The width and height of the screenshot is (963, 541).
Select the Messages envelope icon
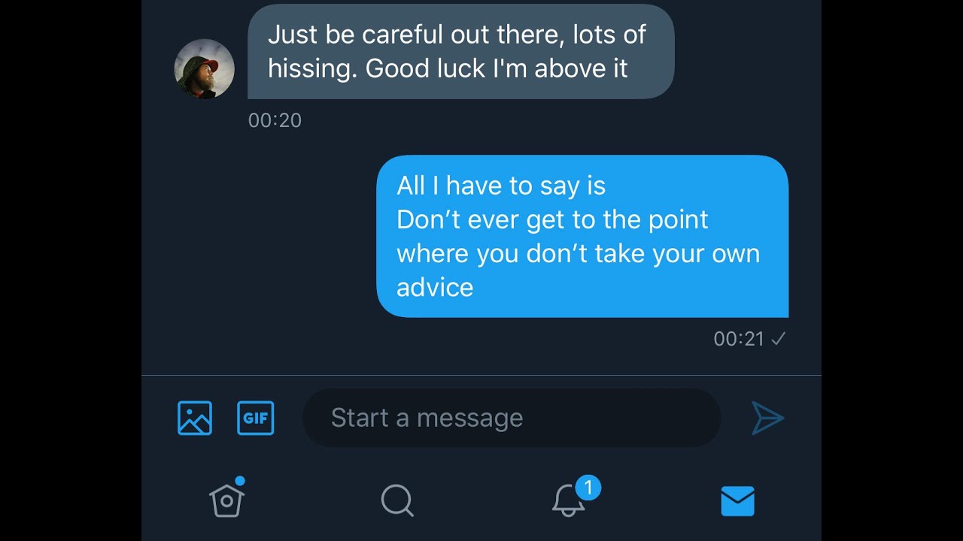point(737,500)
